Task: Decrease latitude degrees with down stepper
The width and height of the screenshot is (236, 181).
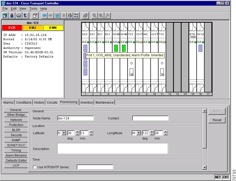Action: (77, 134)
